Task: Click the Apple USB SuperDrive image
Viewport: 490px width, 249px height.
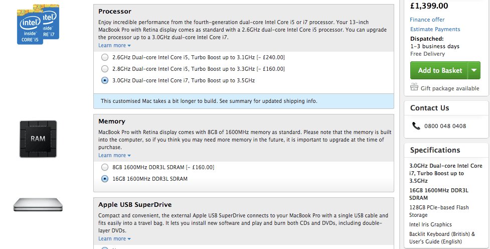Action: (x=38, y=205)
